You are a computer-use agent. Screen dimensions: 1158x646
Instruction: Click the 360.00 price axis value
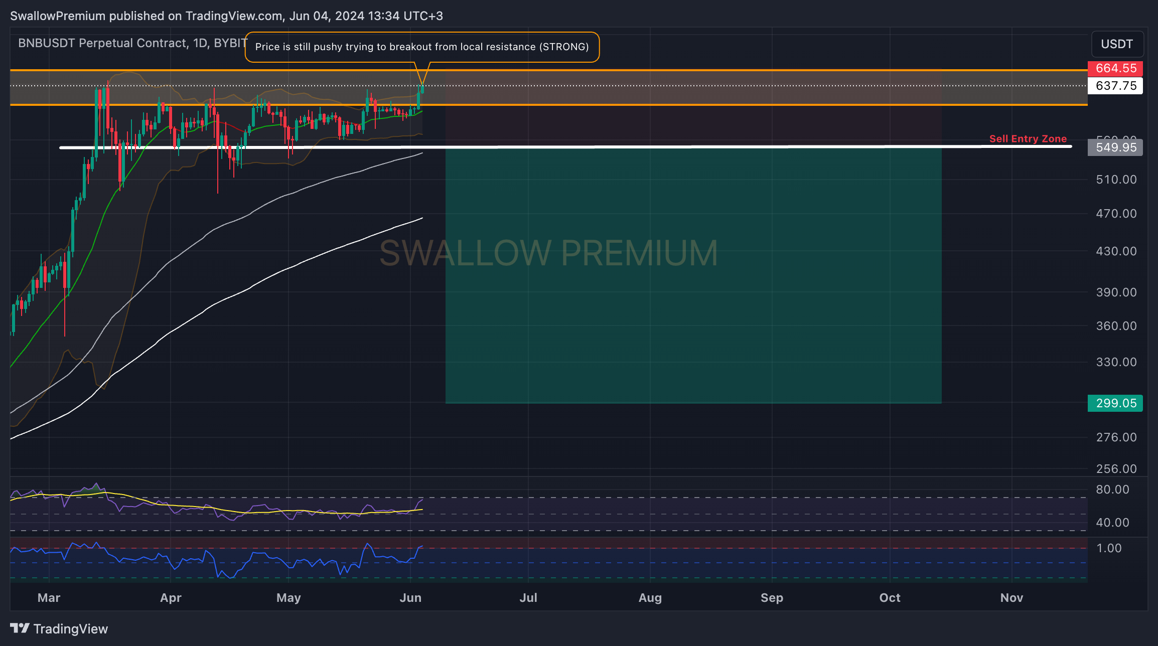click(x=1116, y=326)
